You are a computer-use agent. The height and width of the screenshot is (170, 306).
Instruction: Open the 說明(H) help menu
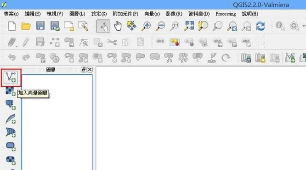[x=250, y=14]
